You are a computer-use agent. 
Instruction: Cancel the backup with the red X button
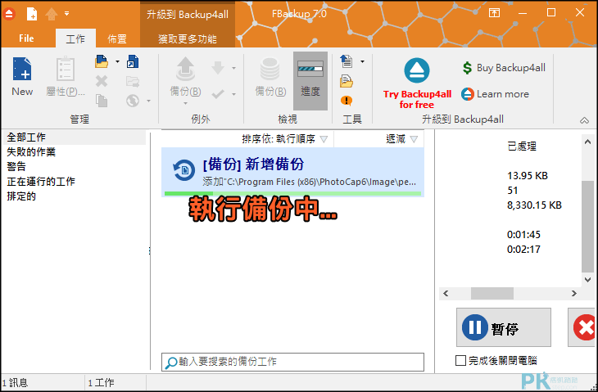[x=583, y=327]
